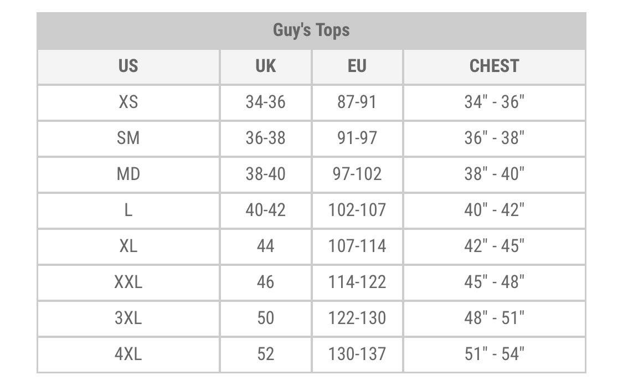
Task: Click the XXL size cell
Action: 128,282
